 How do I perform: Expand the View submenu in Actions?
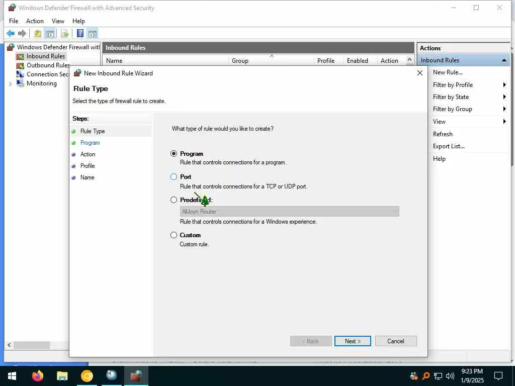click(504, 122)
